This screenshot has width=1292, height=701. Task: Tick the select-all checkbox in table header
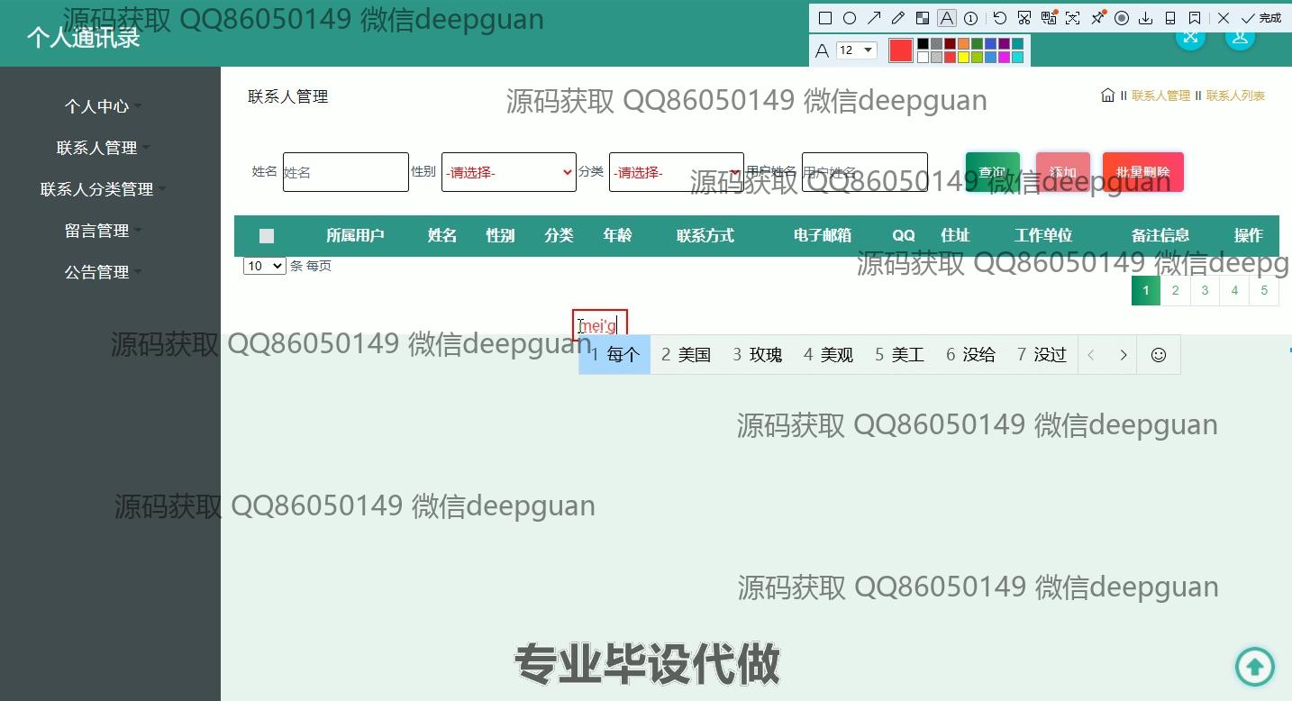point(266,236)
